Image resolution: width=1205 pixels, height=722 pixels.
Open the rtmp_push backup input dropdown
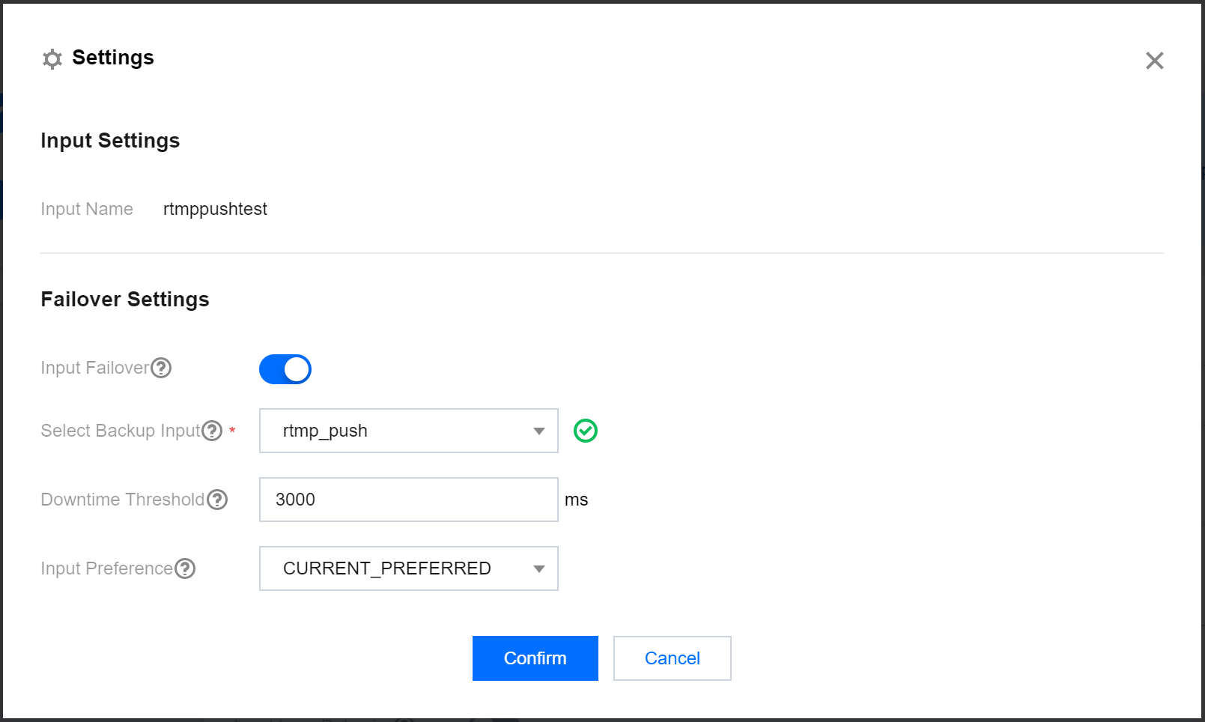[408, 431]
